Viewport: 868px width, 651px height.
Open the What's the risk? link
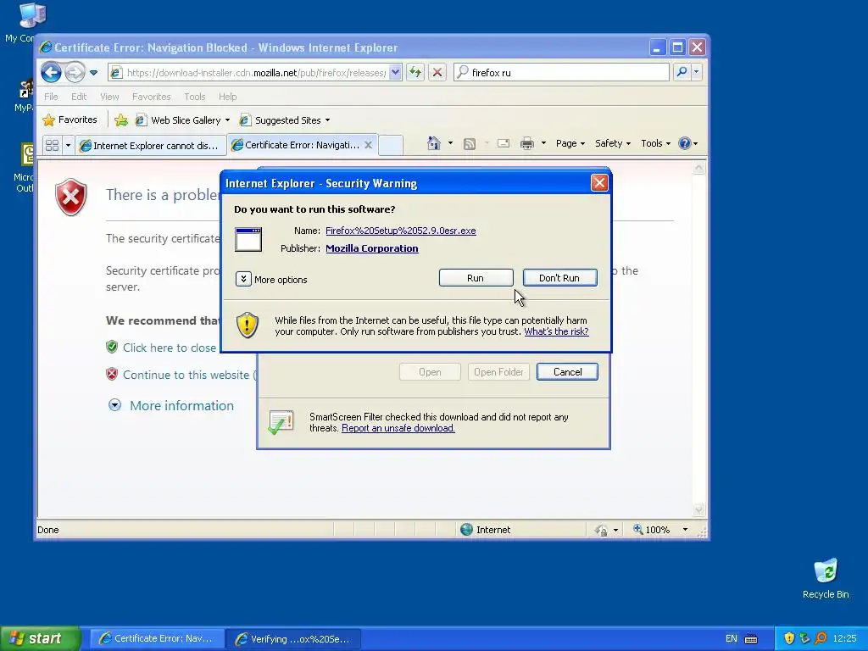[x=556, y=331]
